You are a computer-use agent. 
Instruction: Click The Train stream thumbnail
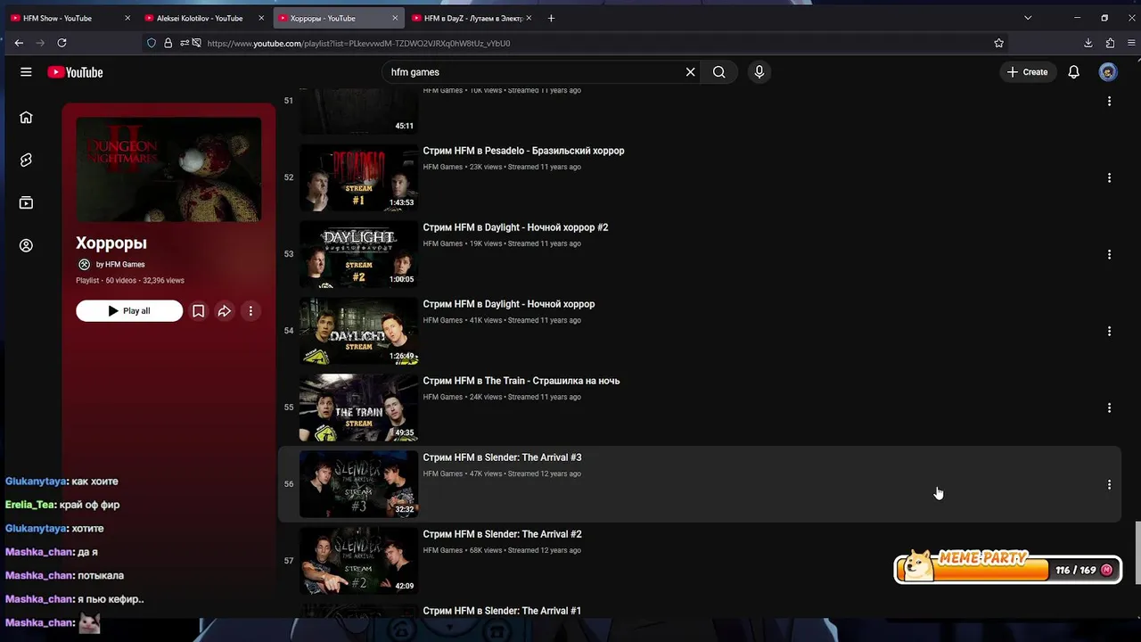pyautogui.click(x=358, y=407)
